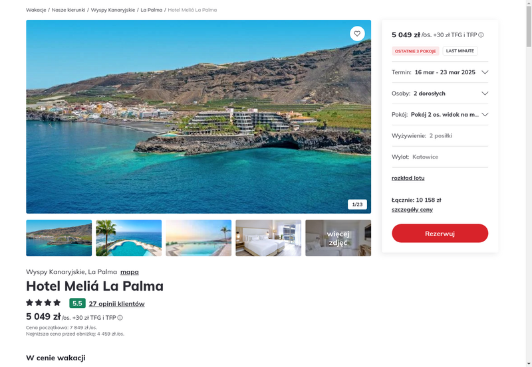
Task: Open więcej zdjęć photo gallery
Action: [x=338, y=238]
